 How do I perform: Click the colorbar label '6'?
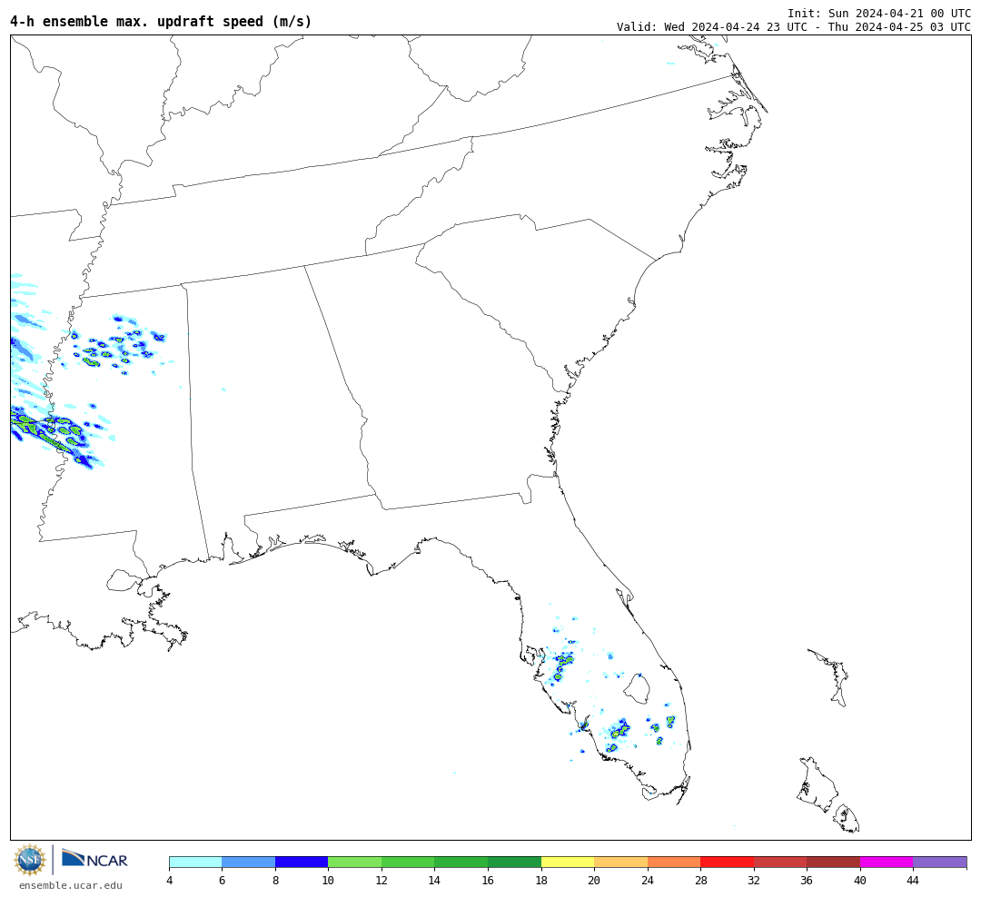223,880
